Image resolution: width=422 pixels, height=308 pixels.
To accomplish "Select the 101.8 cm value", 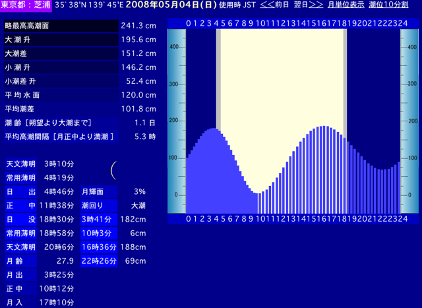I will point(138,109).
